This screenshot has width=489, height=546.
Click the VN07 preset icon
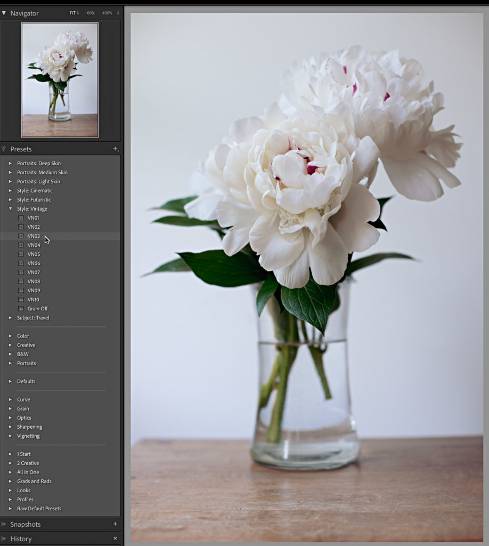(x=21, y=272)
